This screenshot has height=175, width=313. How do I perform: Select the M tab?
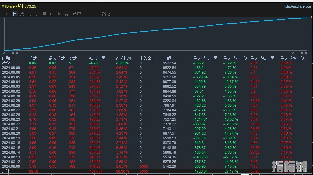pos(59,14)
